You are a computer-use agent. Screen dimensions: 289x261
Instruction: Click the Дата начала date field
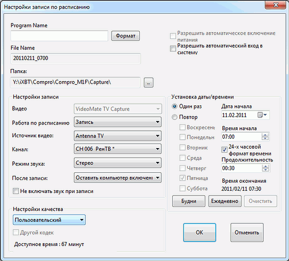pyautogui.click(x=245, y=115)
